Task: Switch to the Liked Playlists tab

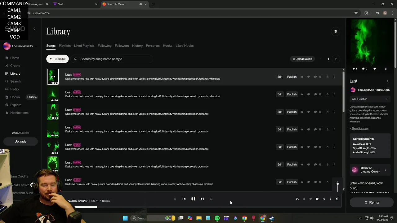Action: (84, 46)
